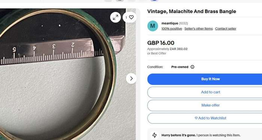Screen dimensions: 262x140
Task: Browse Seller's other items
Action: [198, 29]
